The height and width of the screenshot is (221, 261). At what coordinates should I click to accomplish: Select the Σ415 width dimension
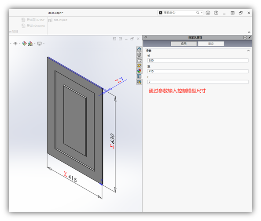pos(70,177)
